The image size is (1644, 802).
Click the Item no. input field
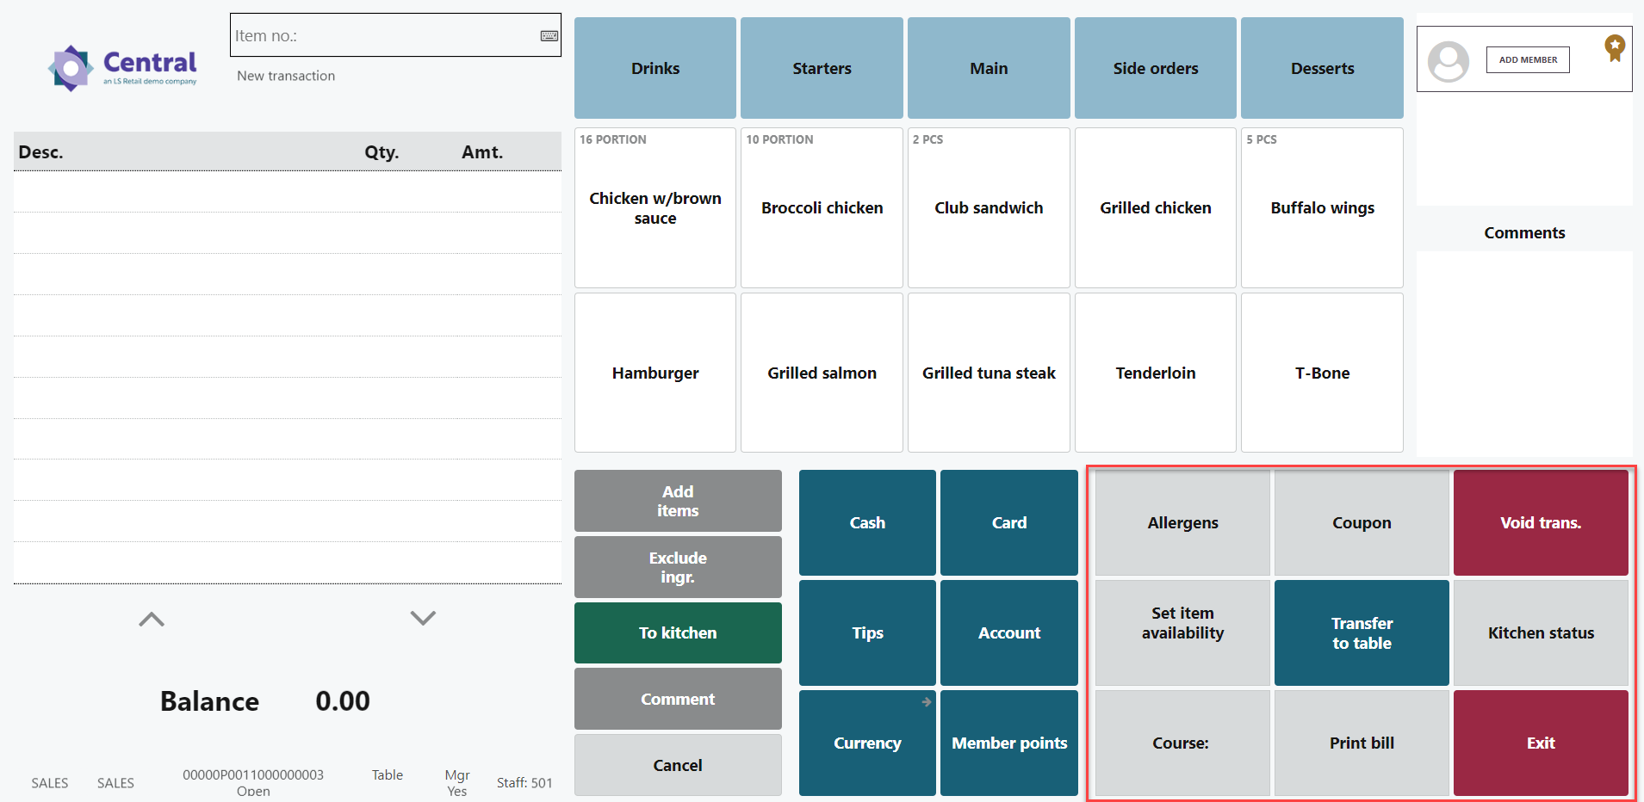[383, 36]
